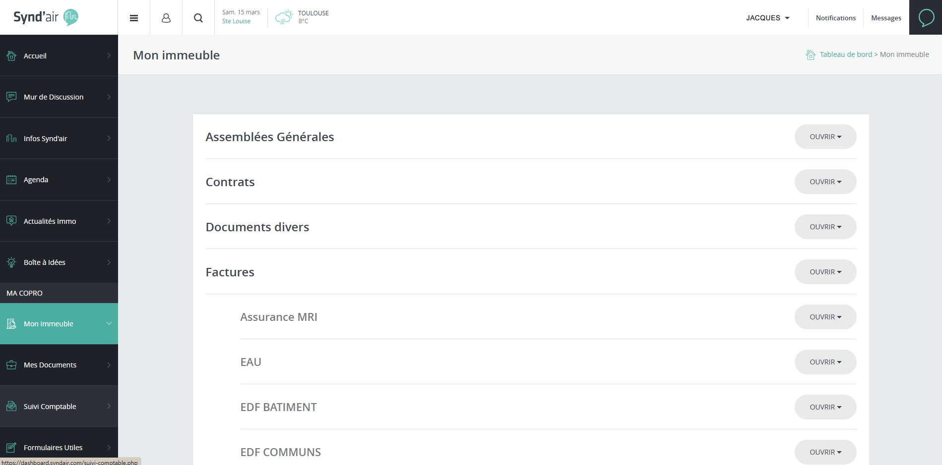Open Notifications in the top bar
The image size is (942, 465).
836,18
